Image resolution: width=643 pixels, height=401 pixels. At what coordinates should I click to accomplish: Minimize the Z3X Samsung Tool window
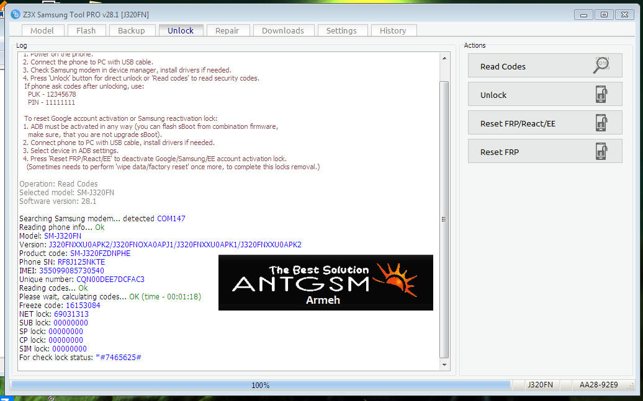click(583, 15)
